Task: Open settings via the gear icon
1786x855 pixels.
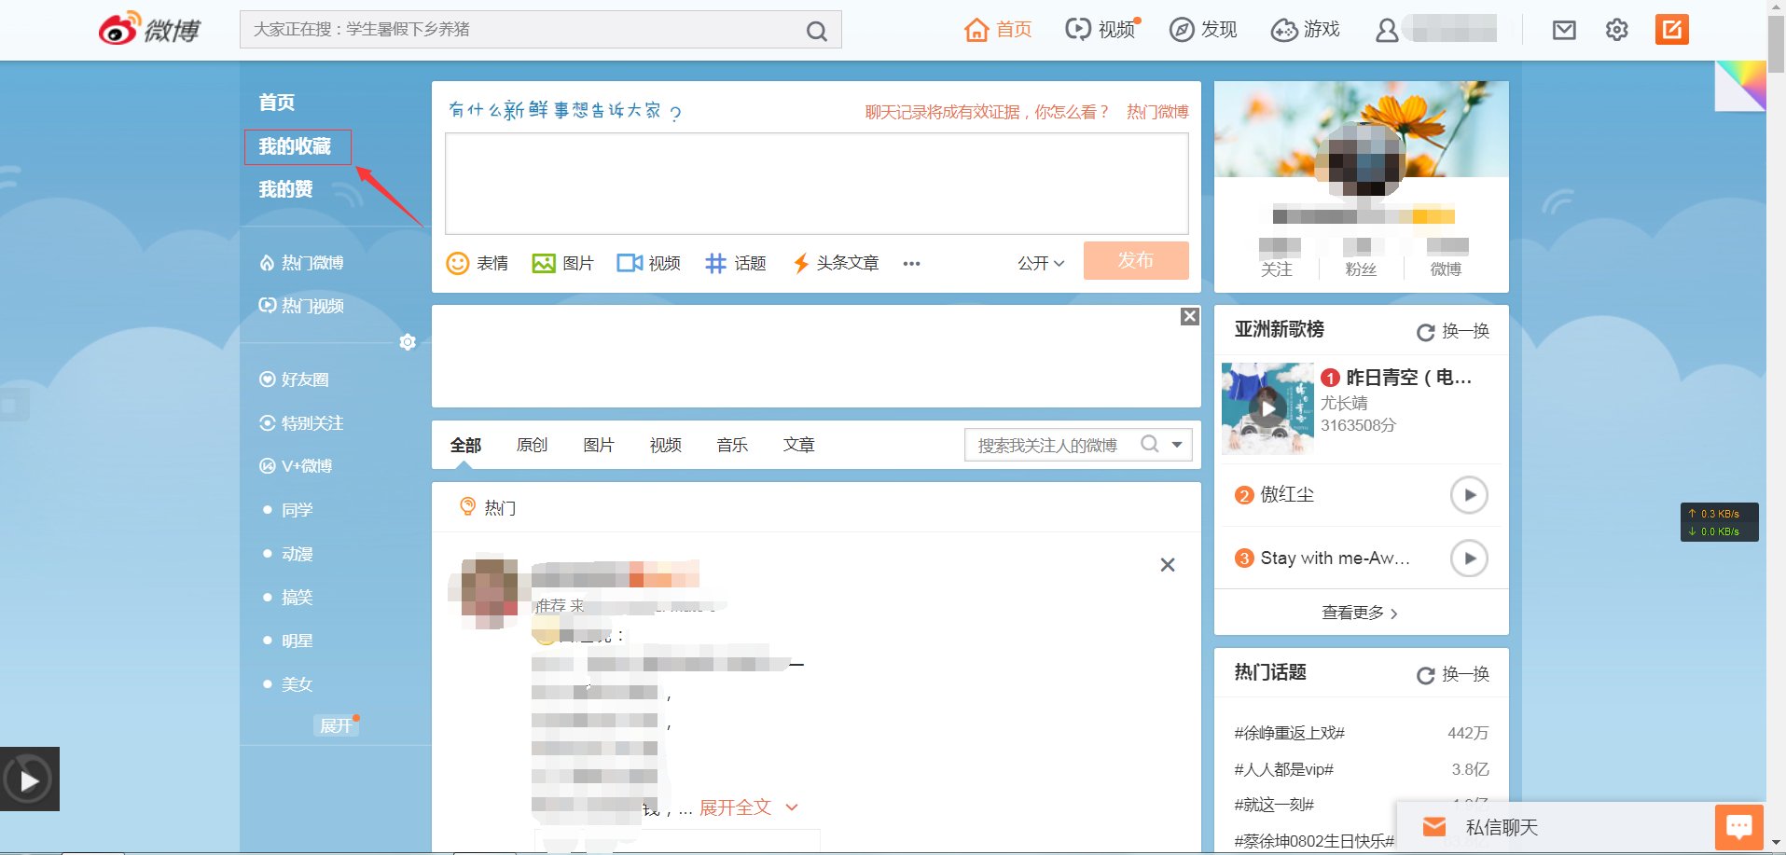Action: point(1617,29)
